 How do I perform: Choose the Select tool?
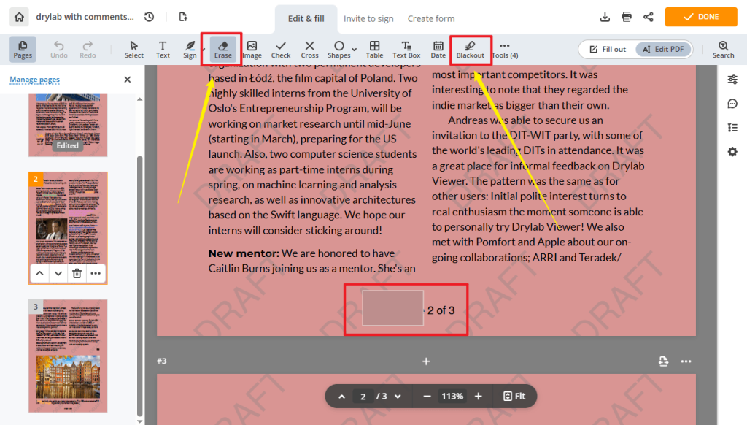tap(134, 49)
